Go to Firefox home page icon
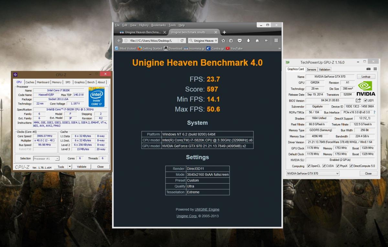Screen dimensions: 388x247 click(x=257, y=40)
